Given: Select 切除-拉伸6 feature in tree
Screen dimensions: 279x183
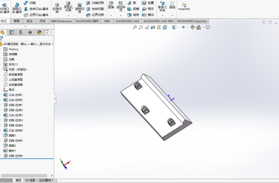Looking at the screenshot, I should (x=13, y=156).
